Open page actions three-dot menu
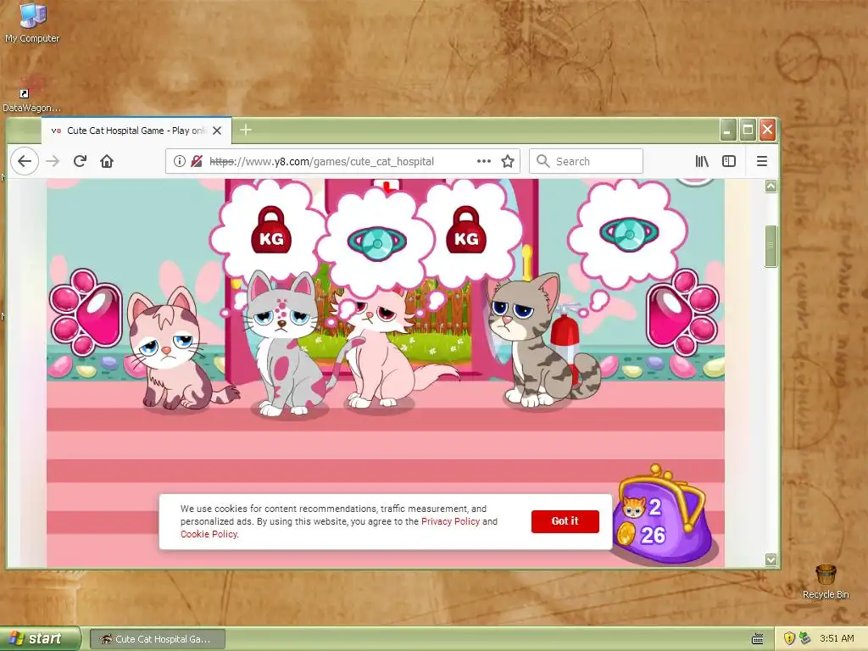Image resolution: width=868 pixels, height=651 pixels. point(484,161)
